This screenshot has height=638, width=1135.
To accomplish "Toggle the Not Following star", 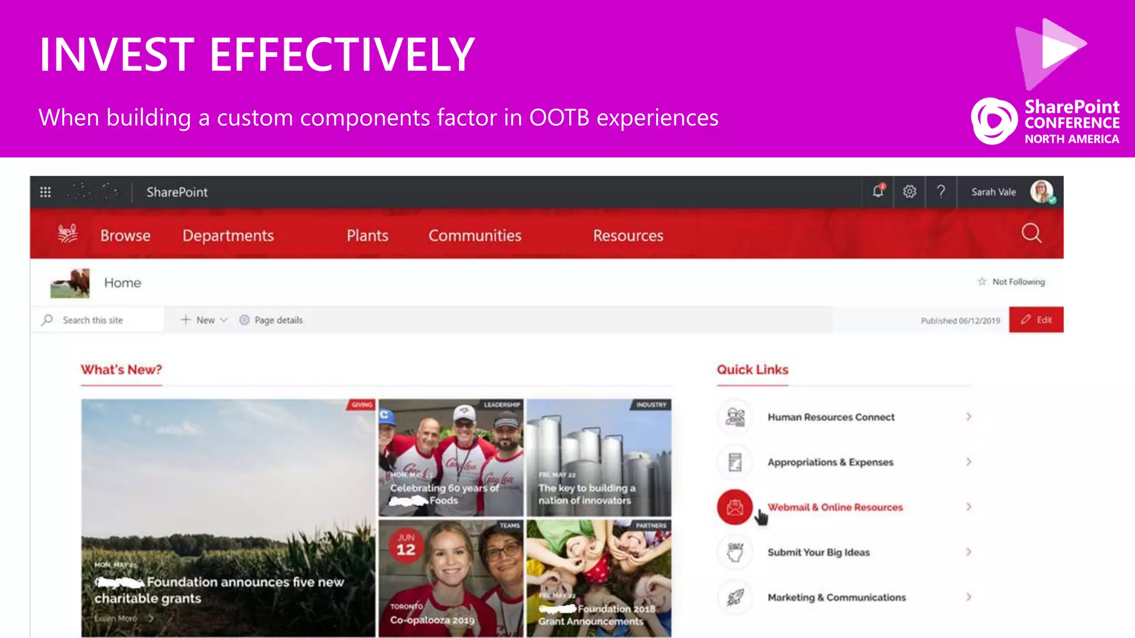I will 982,282.
